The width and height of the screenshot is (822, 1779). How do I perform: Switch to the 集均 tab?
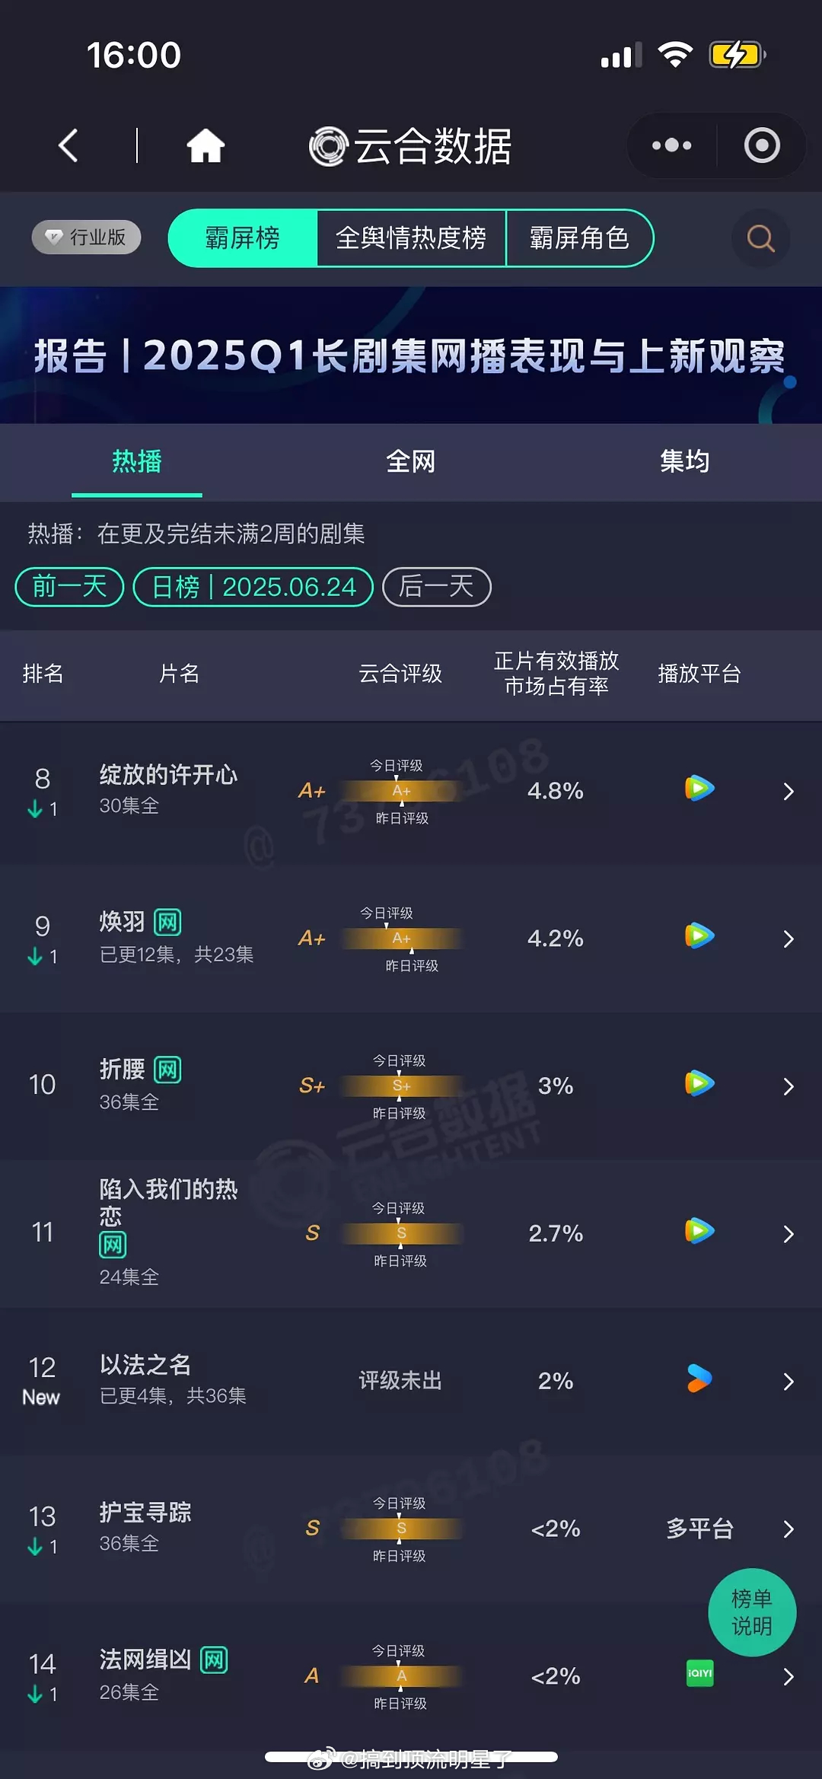point(684,461)
